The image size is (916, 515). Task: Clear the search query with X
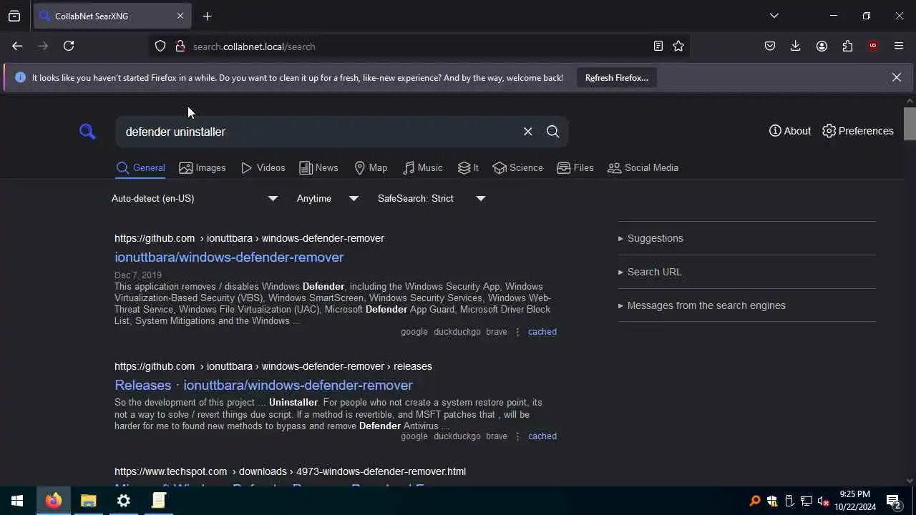tap(527, 132)
